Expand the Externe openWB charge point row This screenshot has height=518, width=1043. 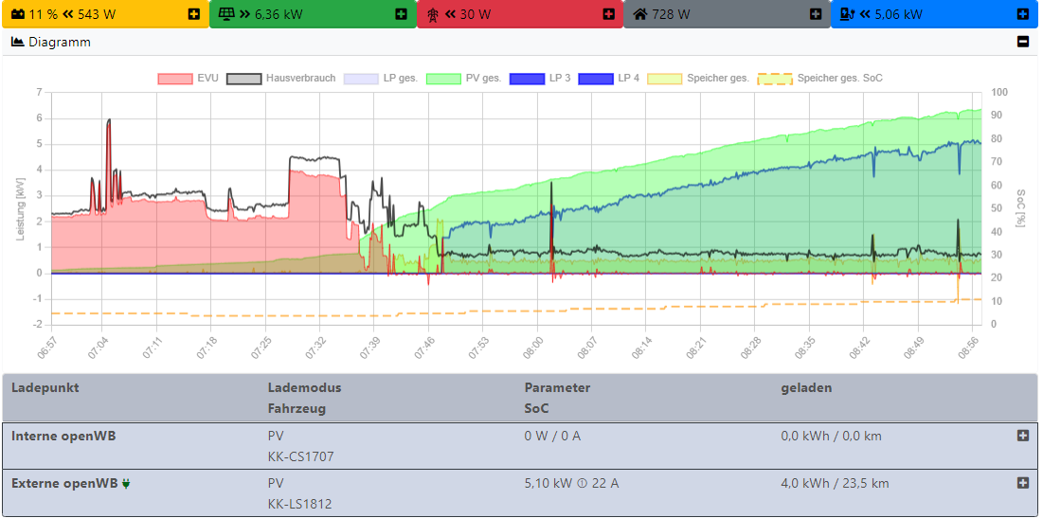1022,483
